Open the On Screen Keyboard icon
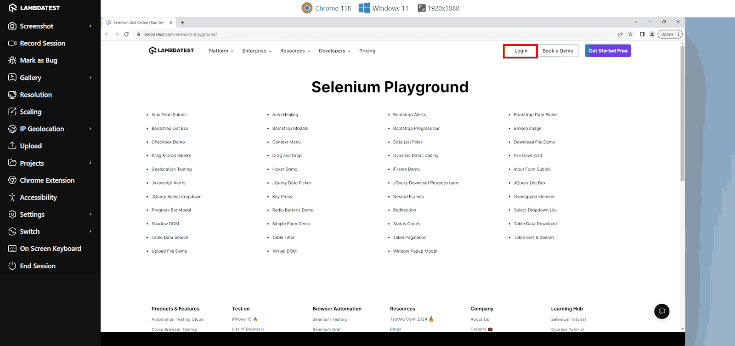 [12, 249]
